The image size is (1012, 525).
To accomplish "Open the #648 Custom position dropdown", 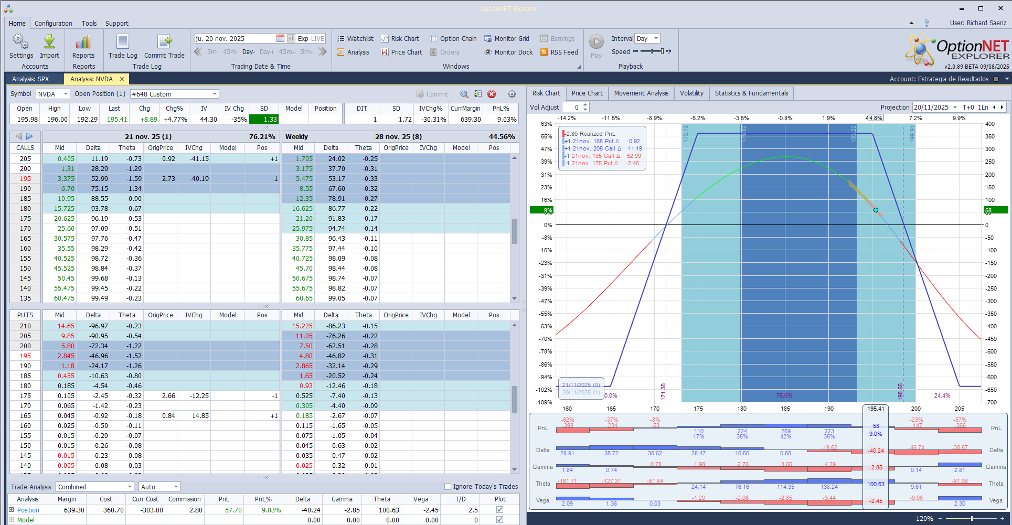I will point(215,94).
